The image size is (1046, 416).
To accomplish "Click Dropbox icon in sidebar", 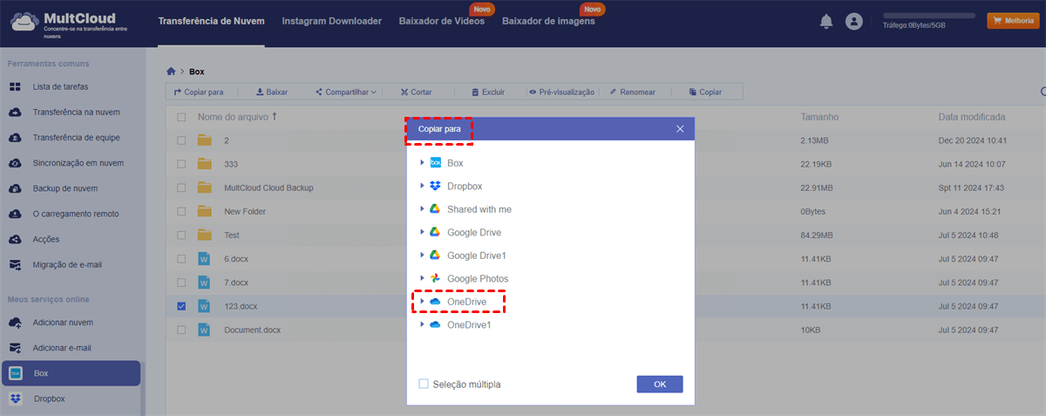I will 16,399.
